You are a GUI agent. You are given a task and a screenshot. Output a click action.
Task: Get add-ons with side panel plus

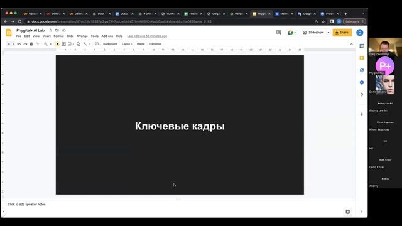tap(362, 114)
